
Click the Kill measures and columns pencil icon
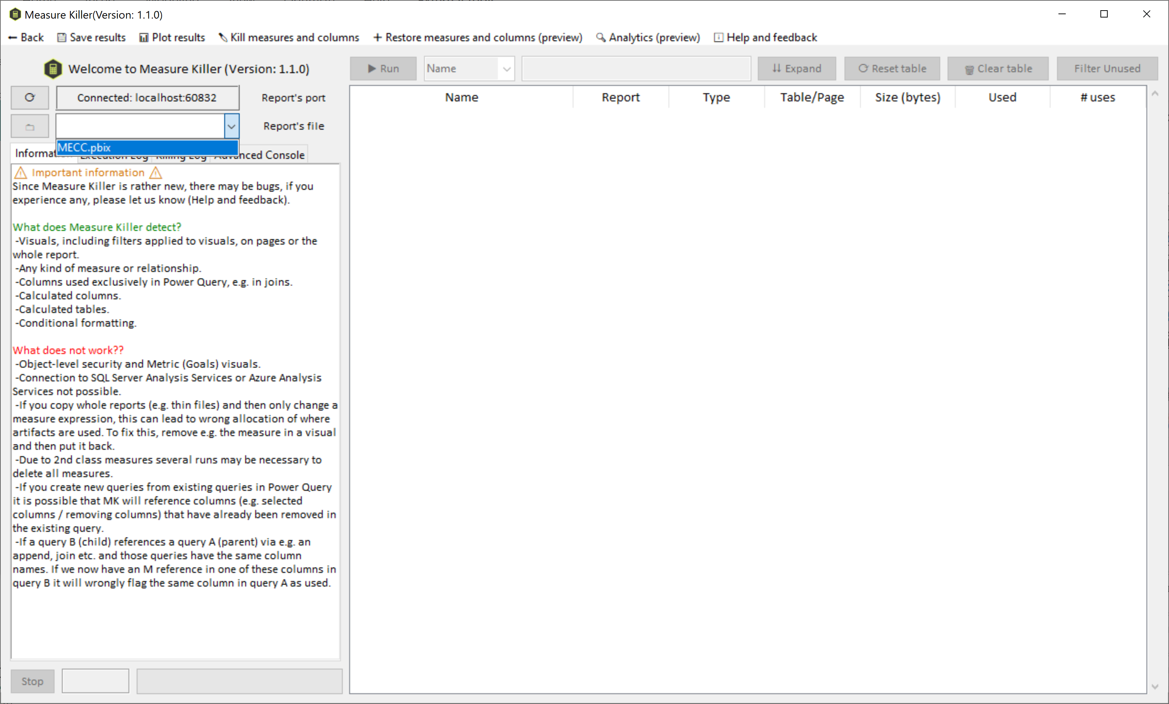tap(223, 37)
